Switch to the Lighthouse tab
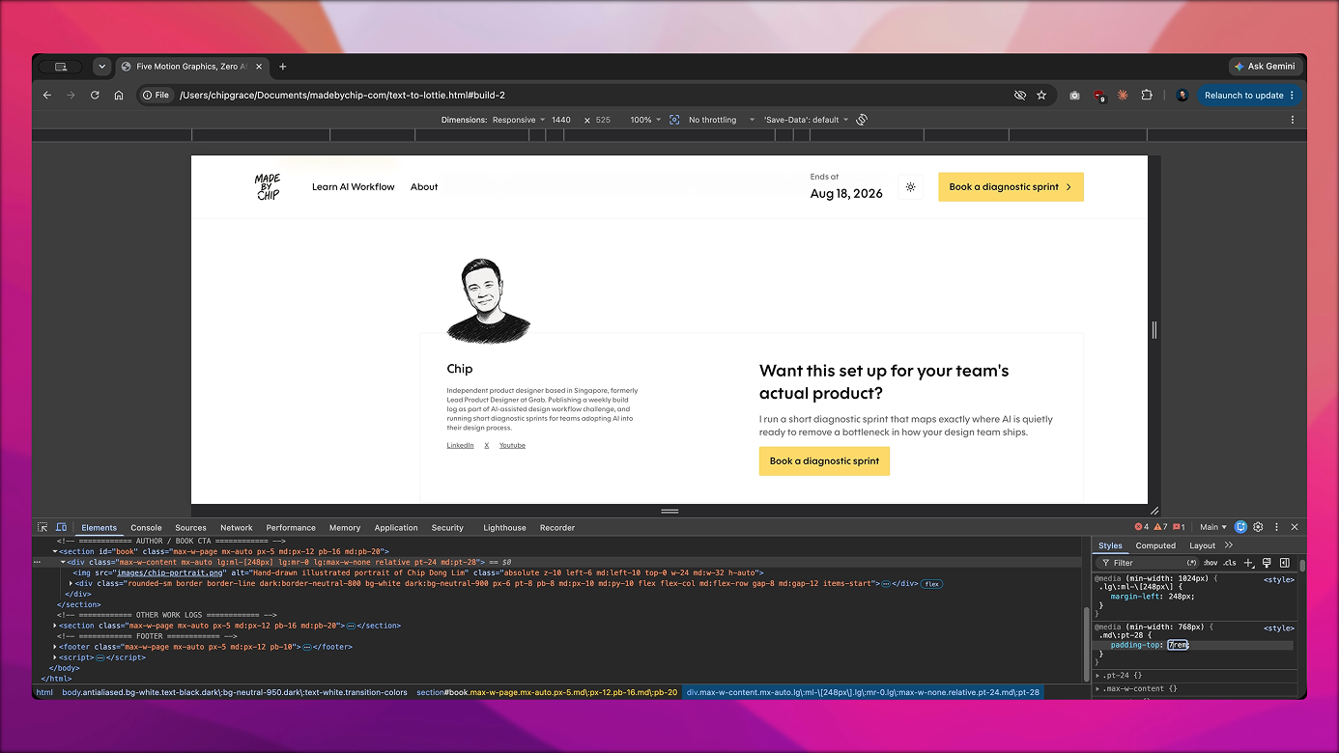This screenshot has width=1339, height=753. click(x=504, y=528)
